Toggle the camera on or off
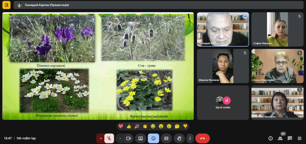The width and height of the screenshot is (306, 144). coord(129,138)
